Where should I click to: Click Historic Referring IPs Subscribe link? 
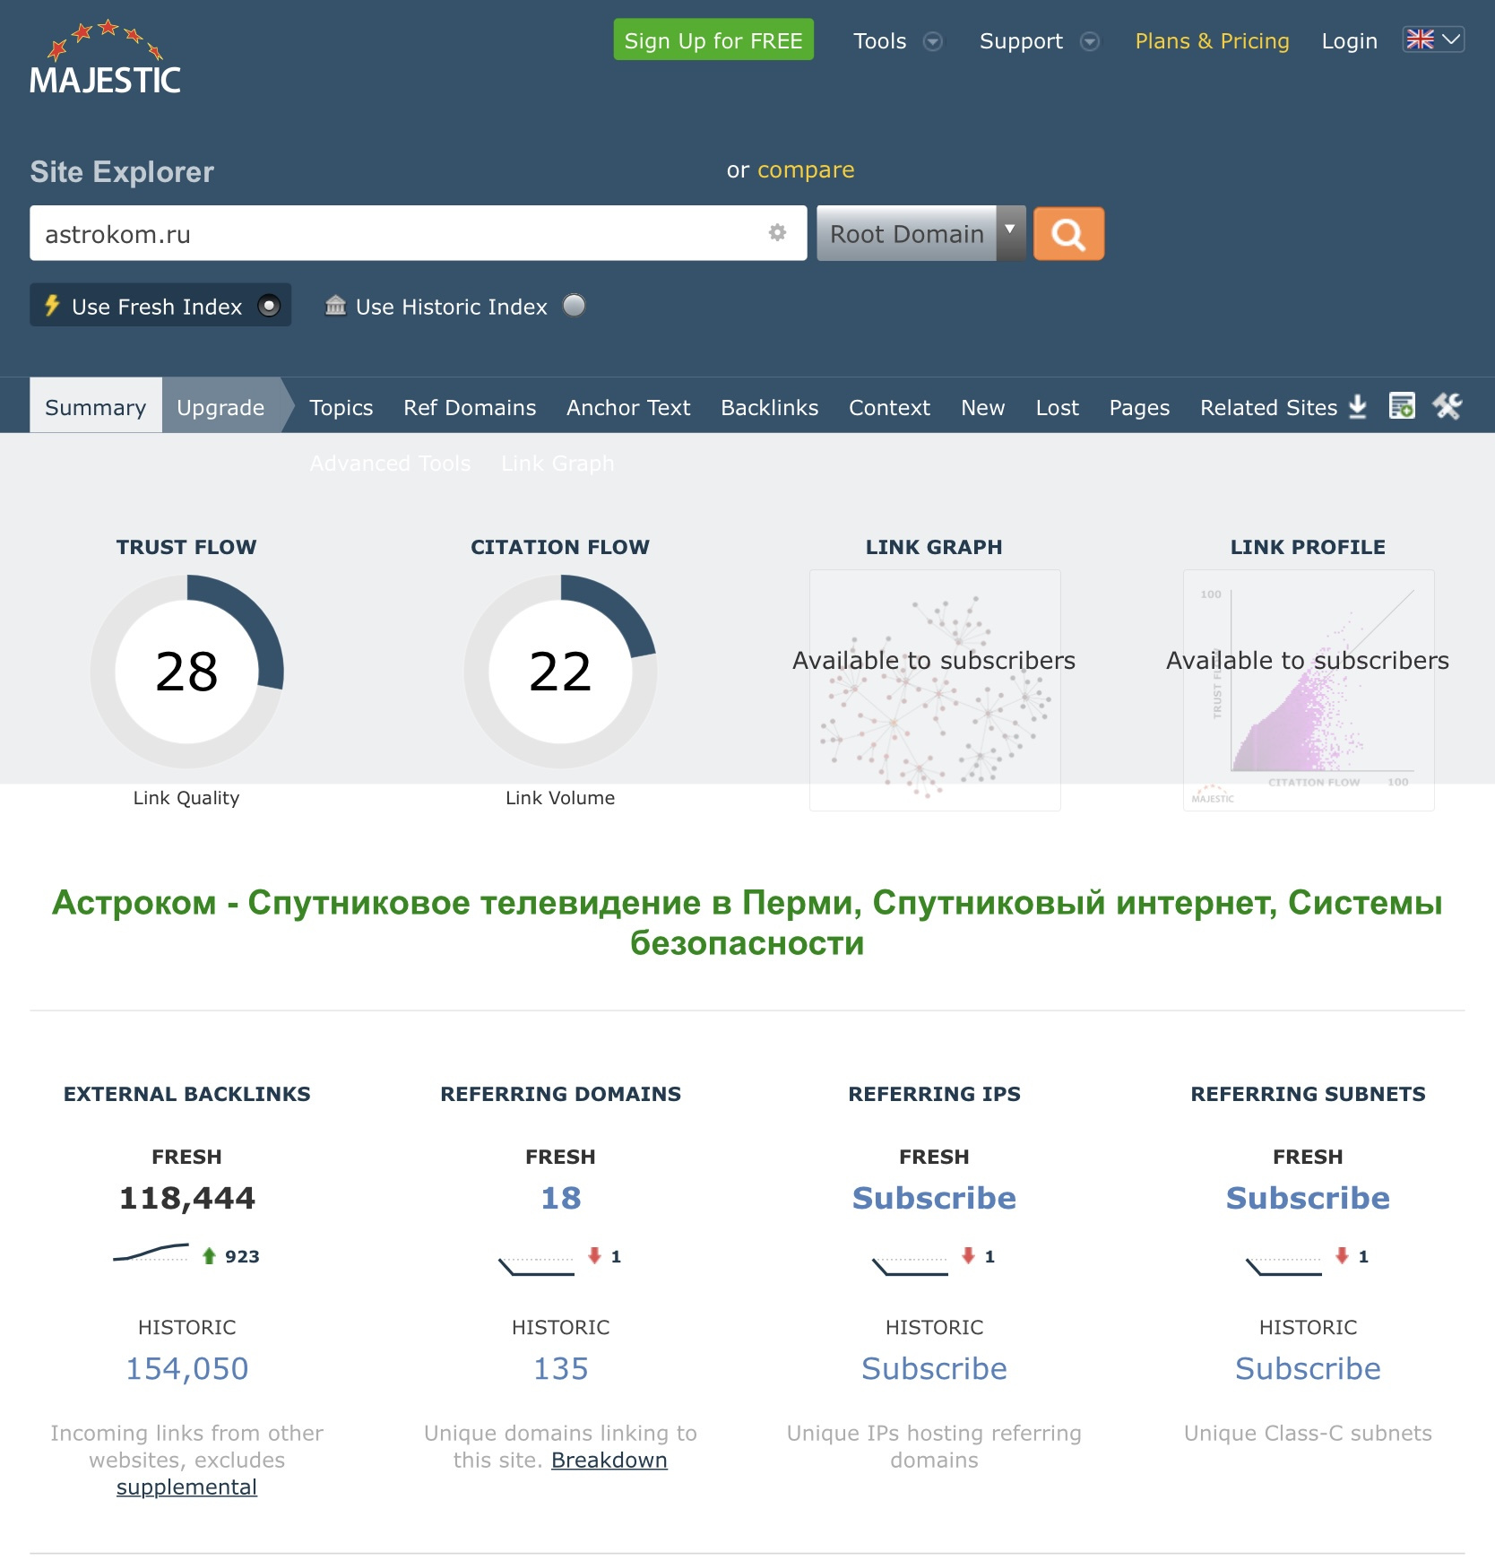[x=934, y=1368]
